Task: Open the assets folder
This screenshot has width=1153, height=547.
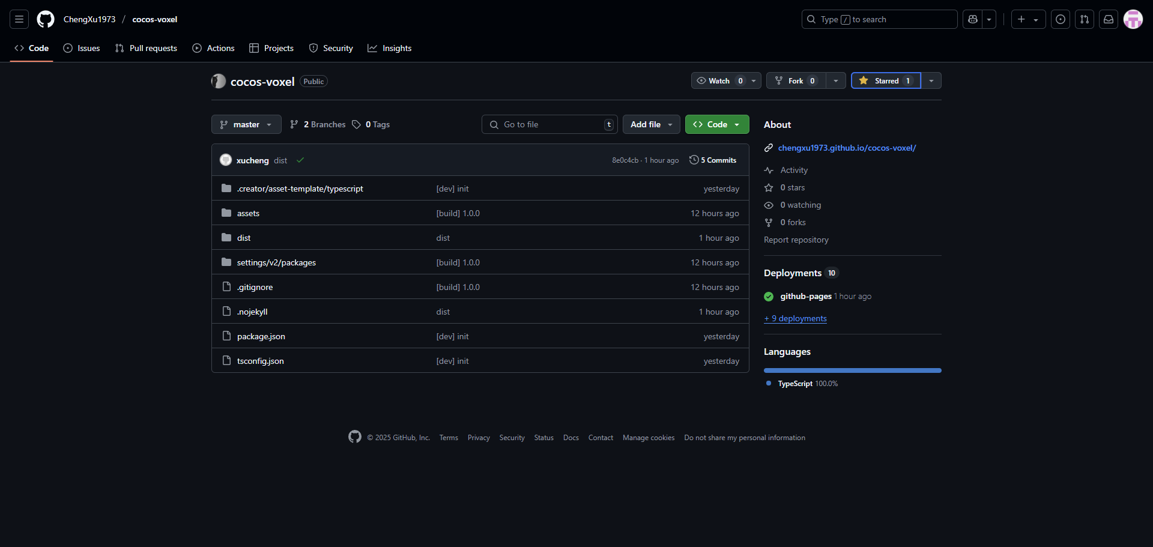Action: 248,213
